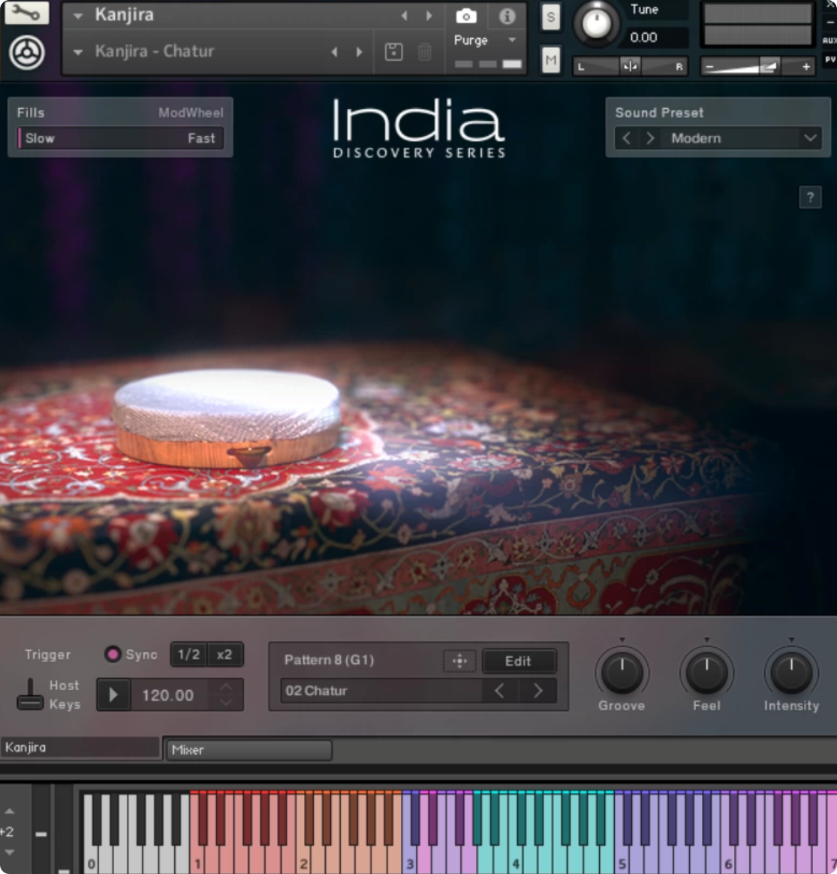Switch to the Kanjira tab
This screenshot has width=837, height=874.
(81, 747)
